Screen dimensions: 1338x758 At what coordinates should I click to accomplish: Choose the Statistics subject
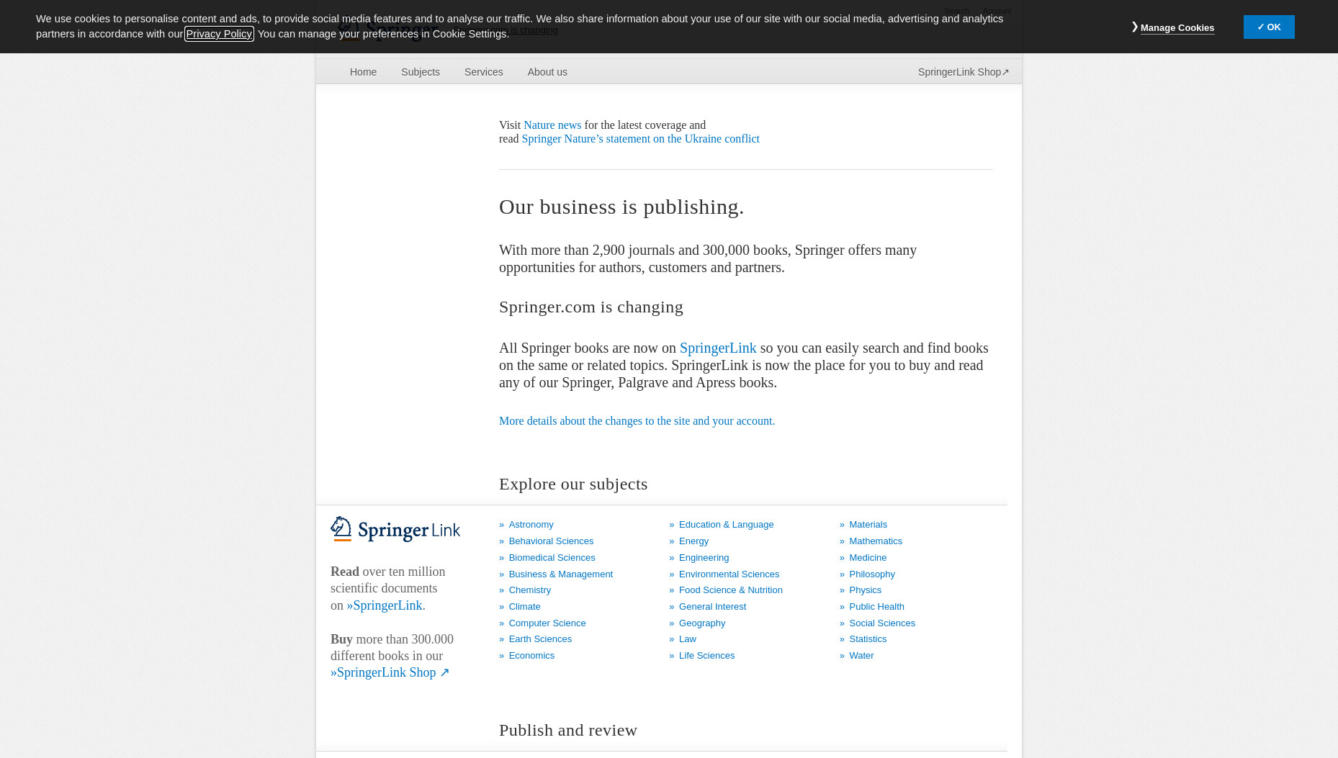tap(867, 639)
